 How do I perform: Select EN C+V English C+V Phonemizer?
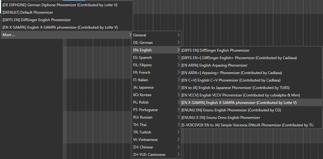251,80
